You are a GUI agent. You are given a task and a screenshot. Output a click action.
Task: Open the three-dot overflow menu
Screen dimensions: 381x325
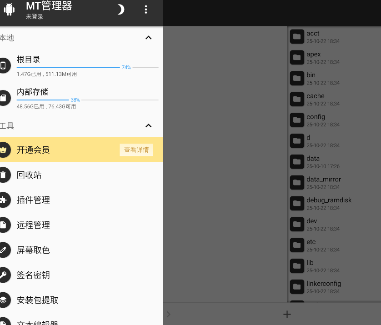146,10
